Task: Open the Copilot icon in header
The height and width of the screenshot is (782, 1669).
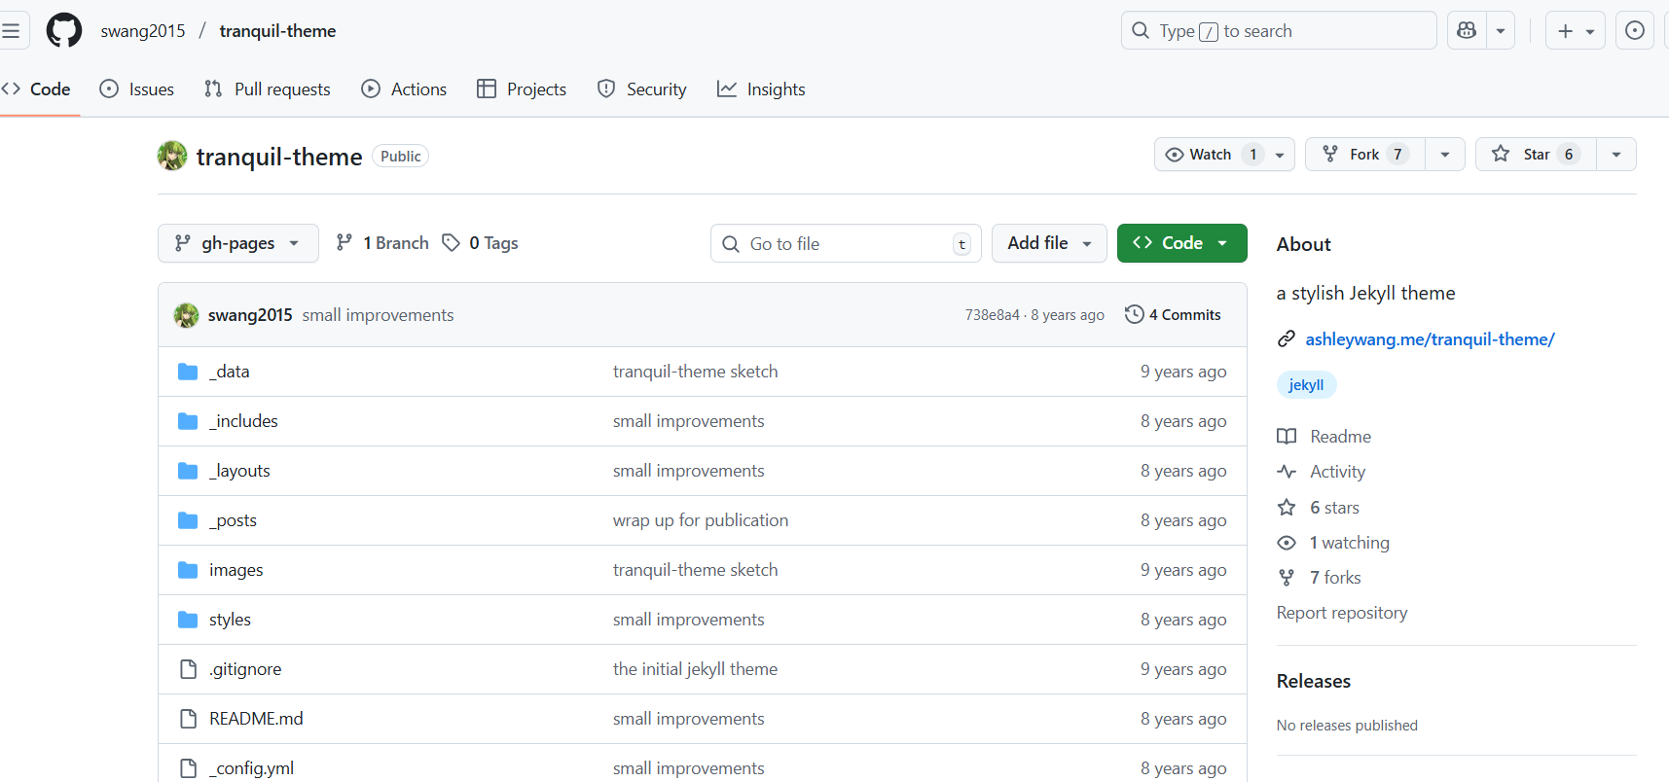Action: (1467, 30)
